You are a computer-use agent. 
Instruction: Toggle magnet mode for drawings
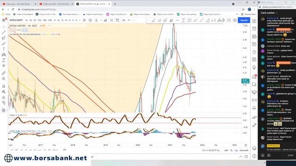(4, 86)
